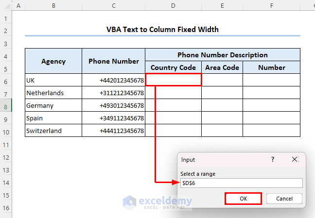Select all cells via the corner triangle

point(7,6)
